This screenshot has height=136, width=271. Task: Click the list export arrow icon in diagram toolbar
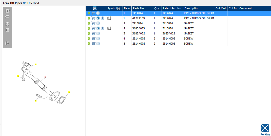(7, 43)
